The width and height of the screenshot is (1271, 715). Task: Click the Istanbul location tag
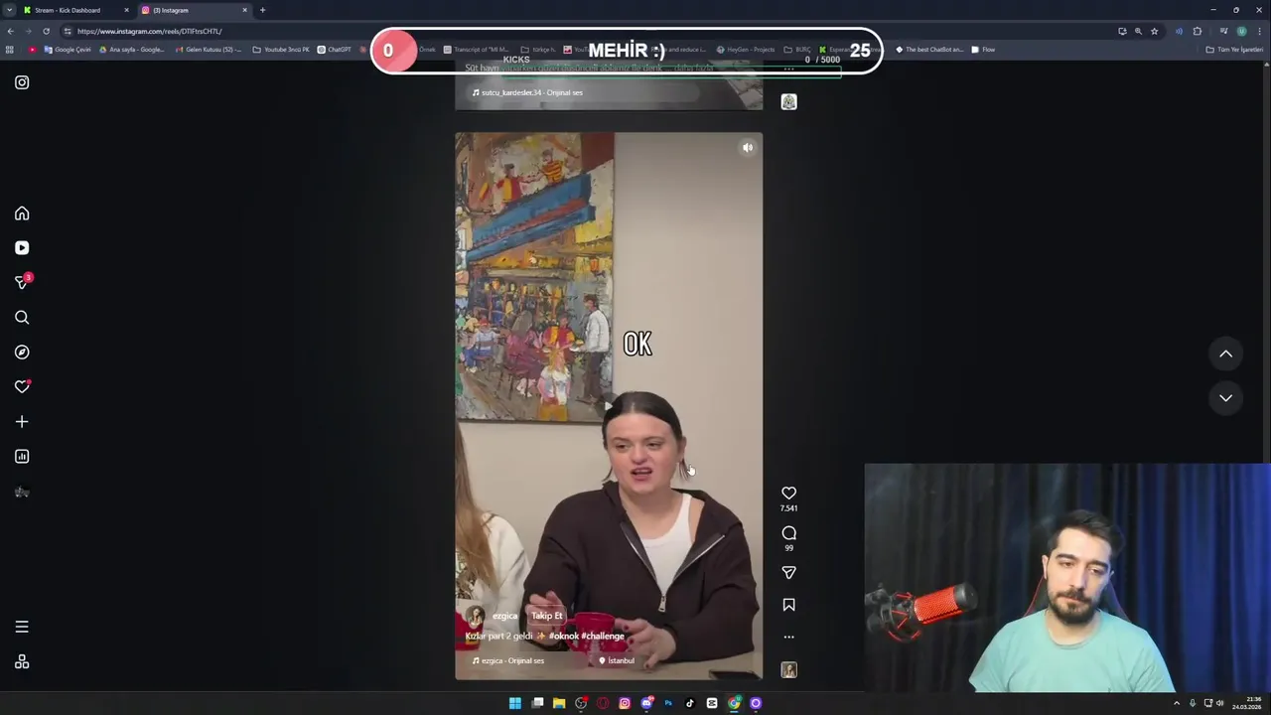pyautogui.click(x=617, y=660)
